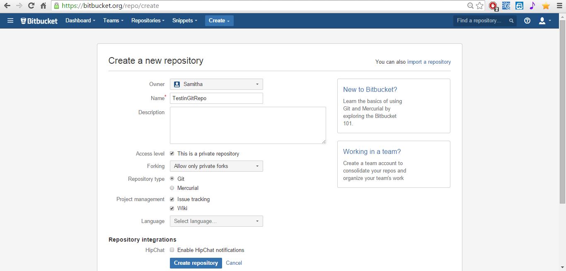Open the New to Bitbucket? link

[x=370, y=89]
